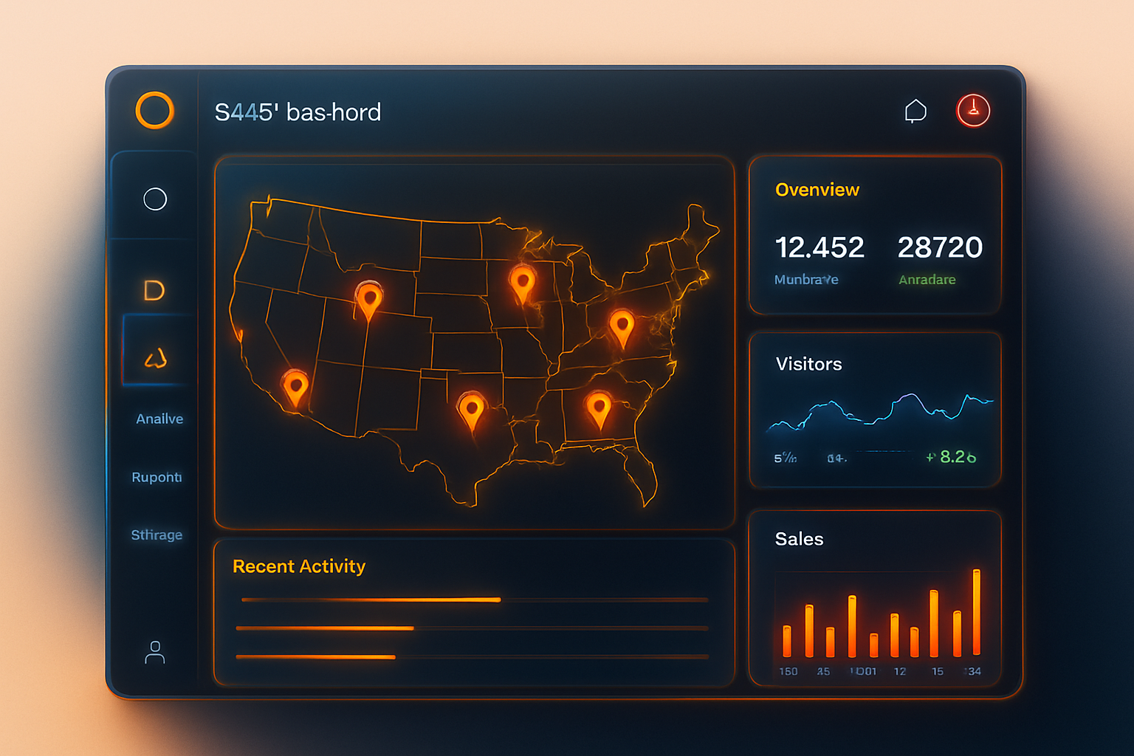Click the Overview panel heading

(x=817, y=190)
